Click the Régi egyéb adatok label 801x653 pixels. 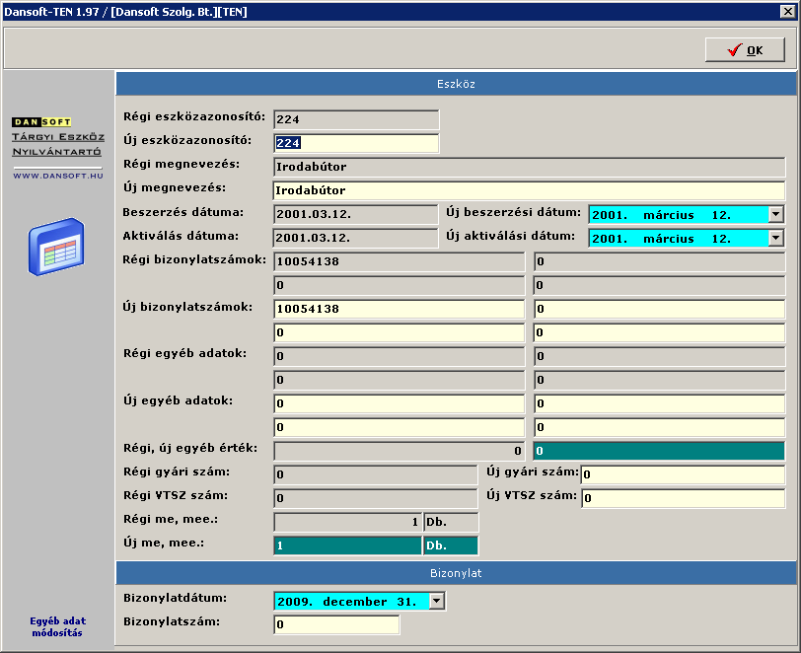coord(184,353)
